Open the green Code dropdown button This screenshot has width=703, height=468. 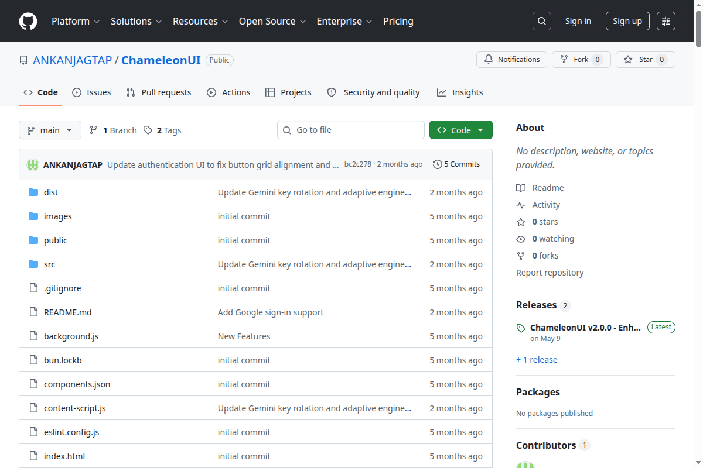tap(461, 130)
